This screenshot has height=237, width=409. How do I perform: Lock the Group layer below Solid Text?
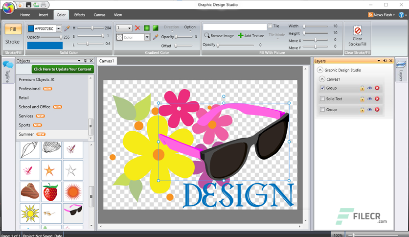[x=363, y=109]
